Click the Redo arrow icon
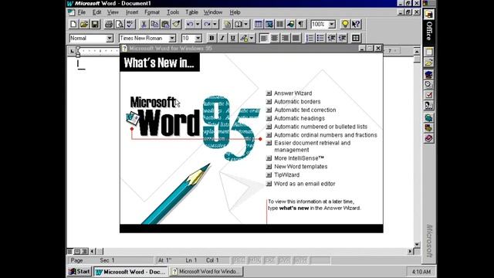This screenshot has width=494, height=278. click(207, 24)
